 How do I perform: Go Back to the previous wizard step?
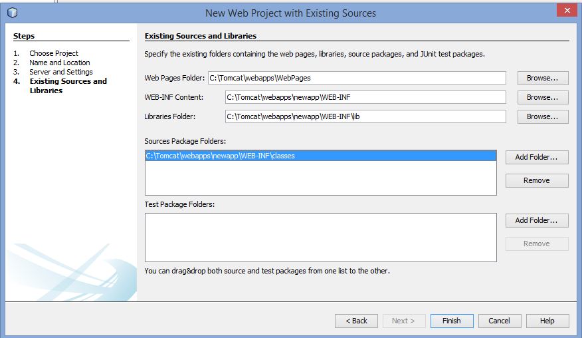click(x=356, y=321)
